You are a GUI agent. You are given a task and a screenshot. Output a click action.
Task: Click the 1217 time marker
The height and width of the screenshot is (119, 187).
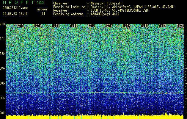pyautogui.click(x=127, y=26)
